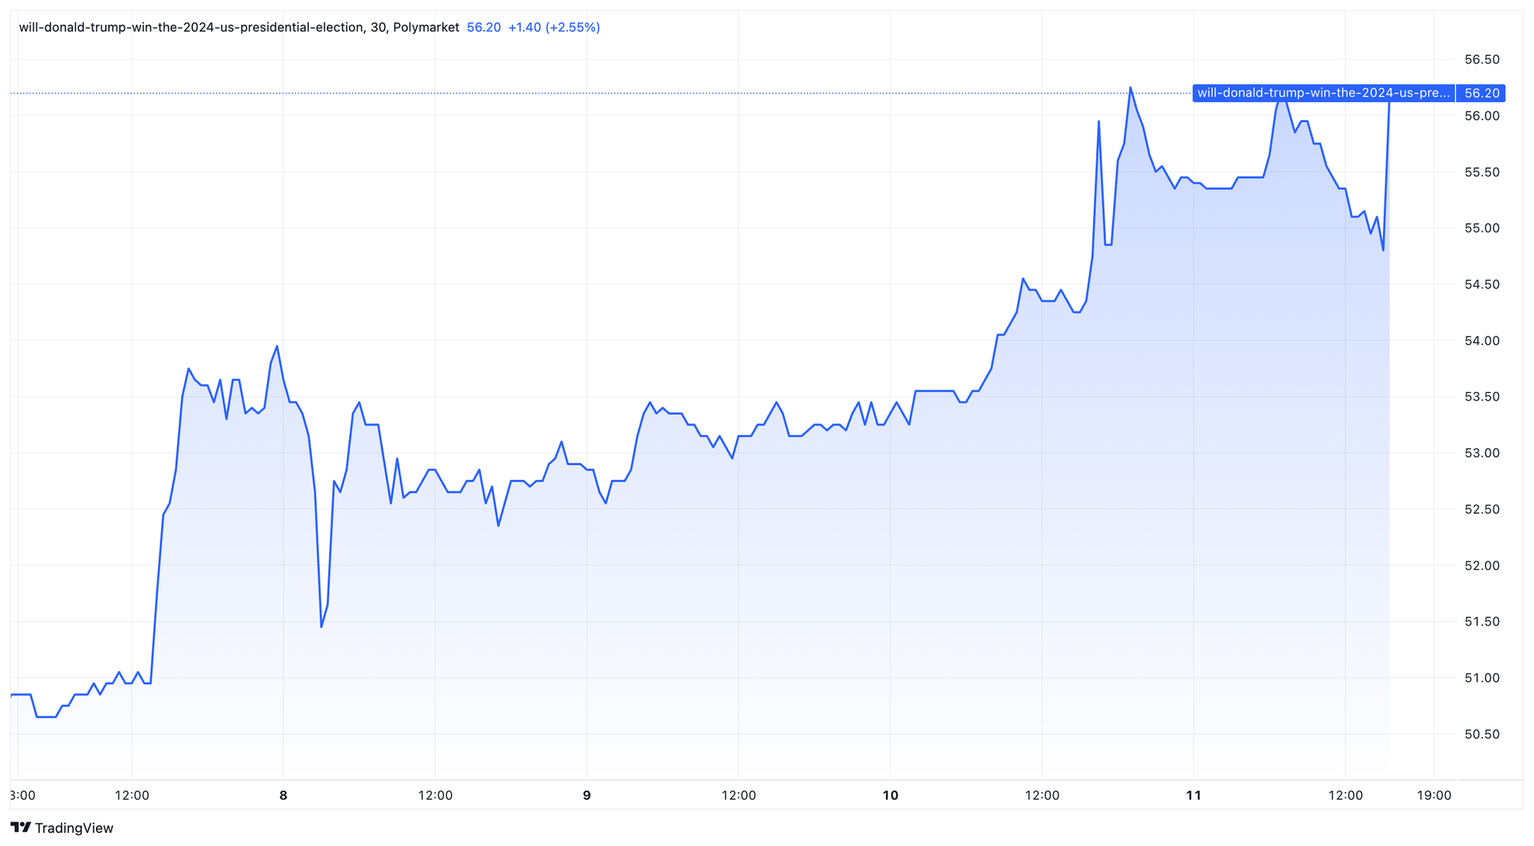Click the 51.50 price axis label

[1482, 621]
